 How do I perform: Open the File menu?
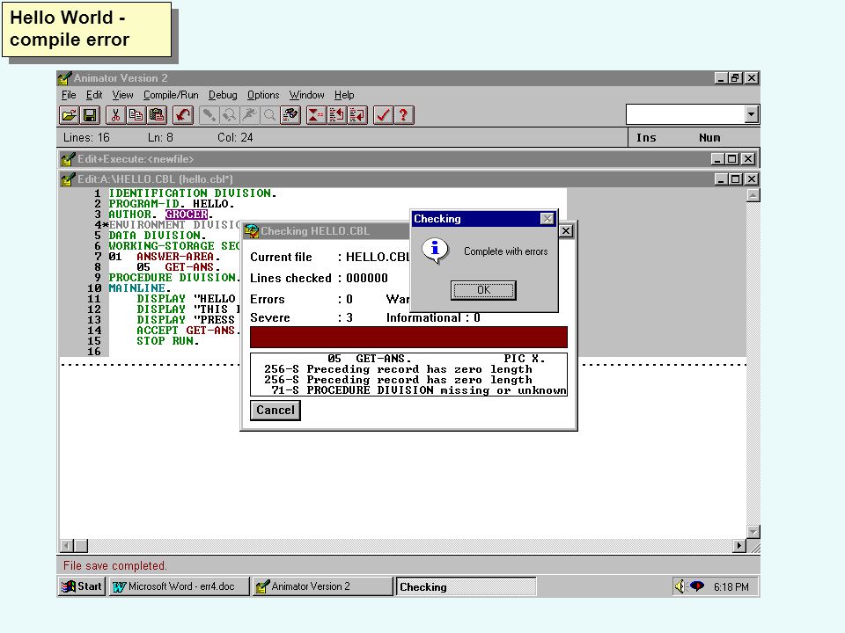(x=69, y=95)
